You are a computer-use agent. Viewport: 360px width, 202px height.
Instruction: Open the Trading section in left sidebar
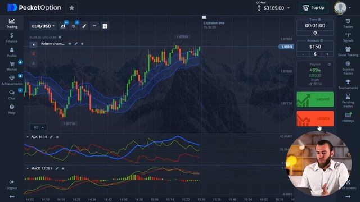tap(12, 23)
